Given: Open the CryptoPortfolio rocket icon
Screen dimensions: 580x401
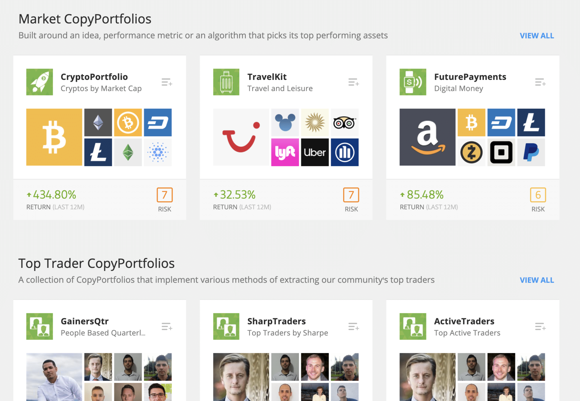Looking at the screenshot, I should click(39, 82).
